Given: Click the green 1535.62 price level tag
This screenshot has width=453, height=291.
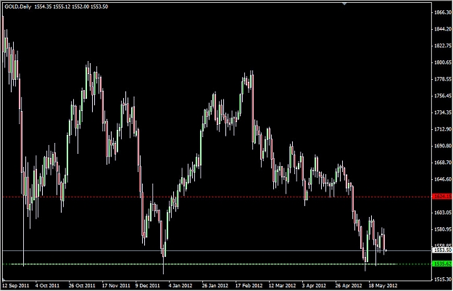Looking at the screenshot, I should tap(442, 264).
